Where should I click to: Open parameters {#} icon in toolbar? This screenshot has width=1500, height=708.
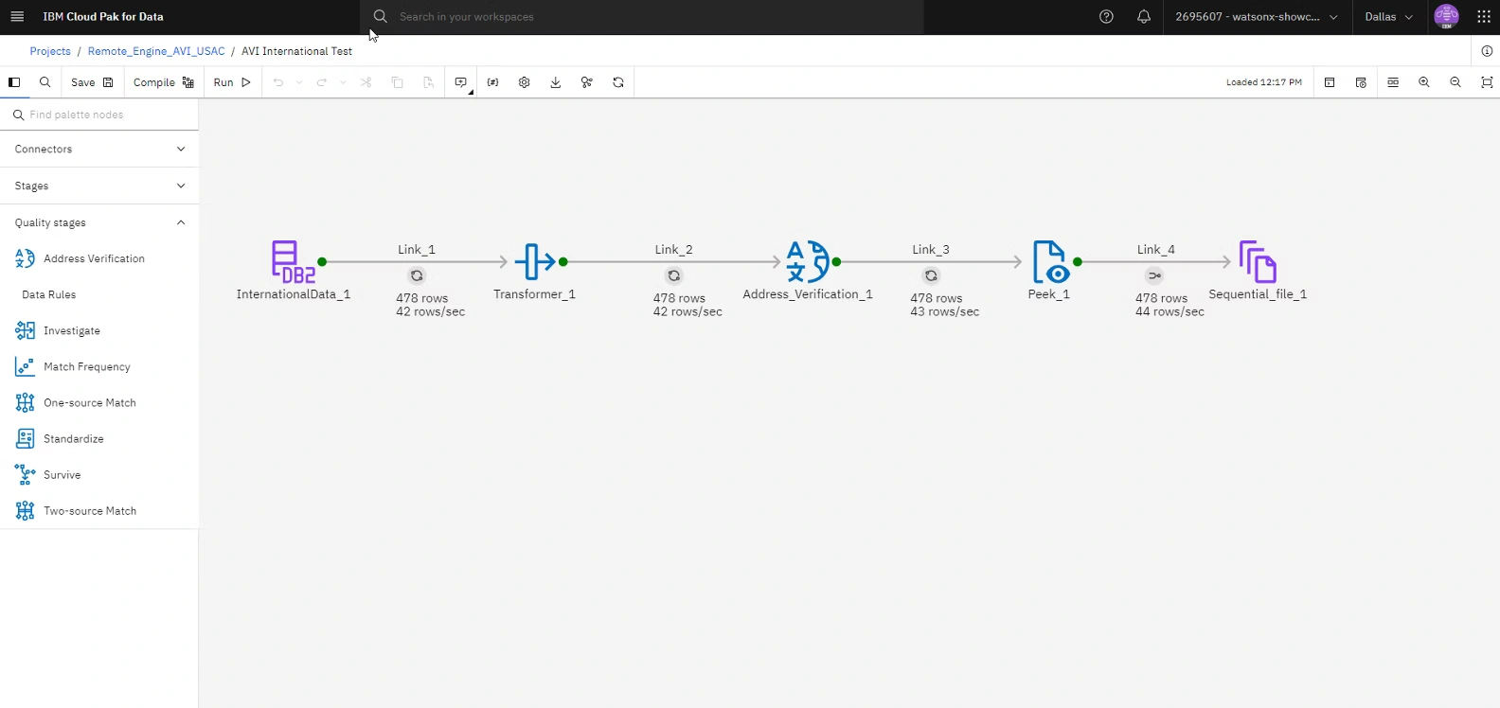point(492,82)
